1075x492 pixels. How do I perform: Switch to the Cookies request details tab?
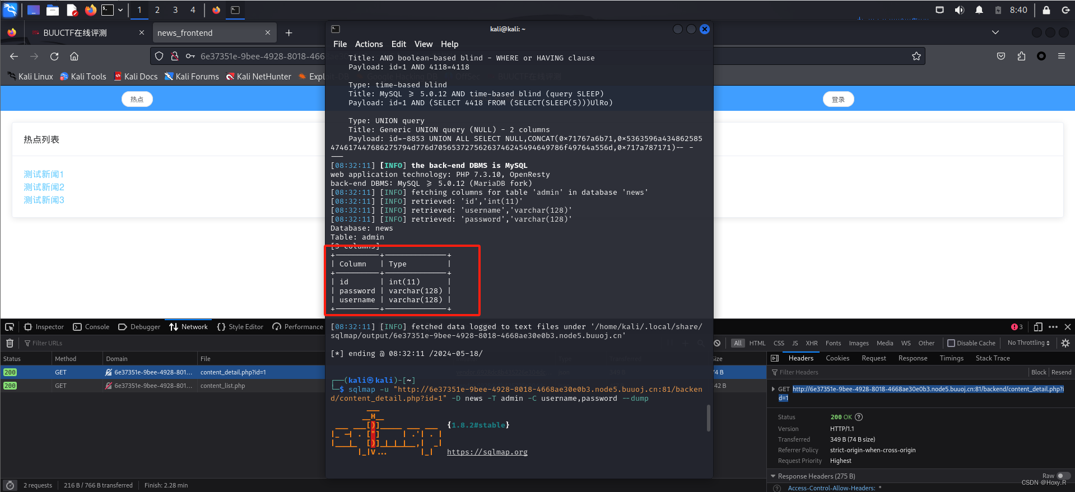[x=837, y=358]
